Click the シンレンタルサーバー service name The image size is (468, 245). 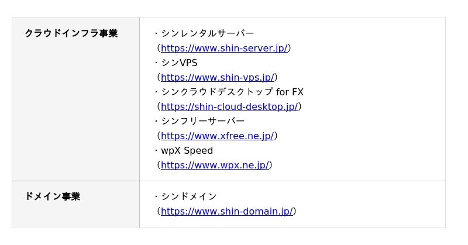pos(208,33)
